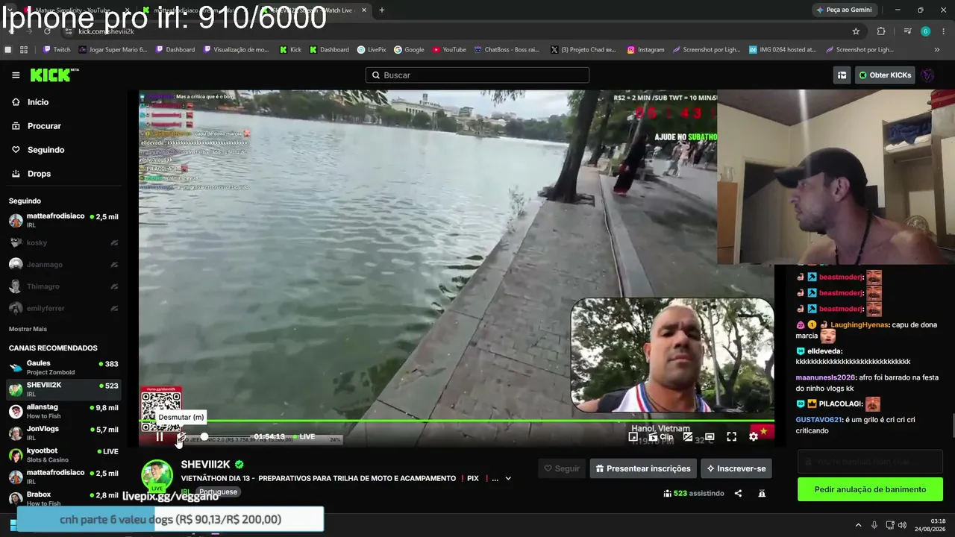
Task: Open the dashboard icon beside Obter KICKs
Action: (x=842, y=75)
